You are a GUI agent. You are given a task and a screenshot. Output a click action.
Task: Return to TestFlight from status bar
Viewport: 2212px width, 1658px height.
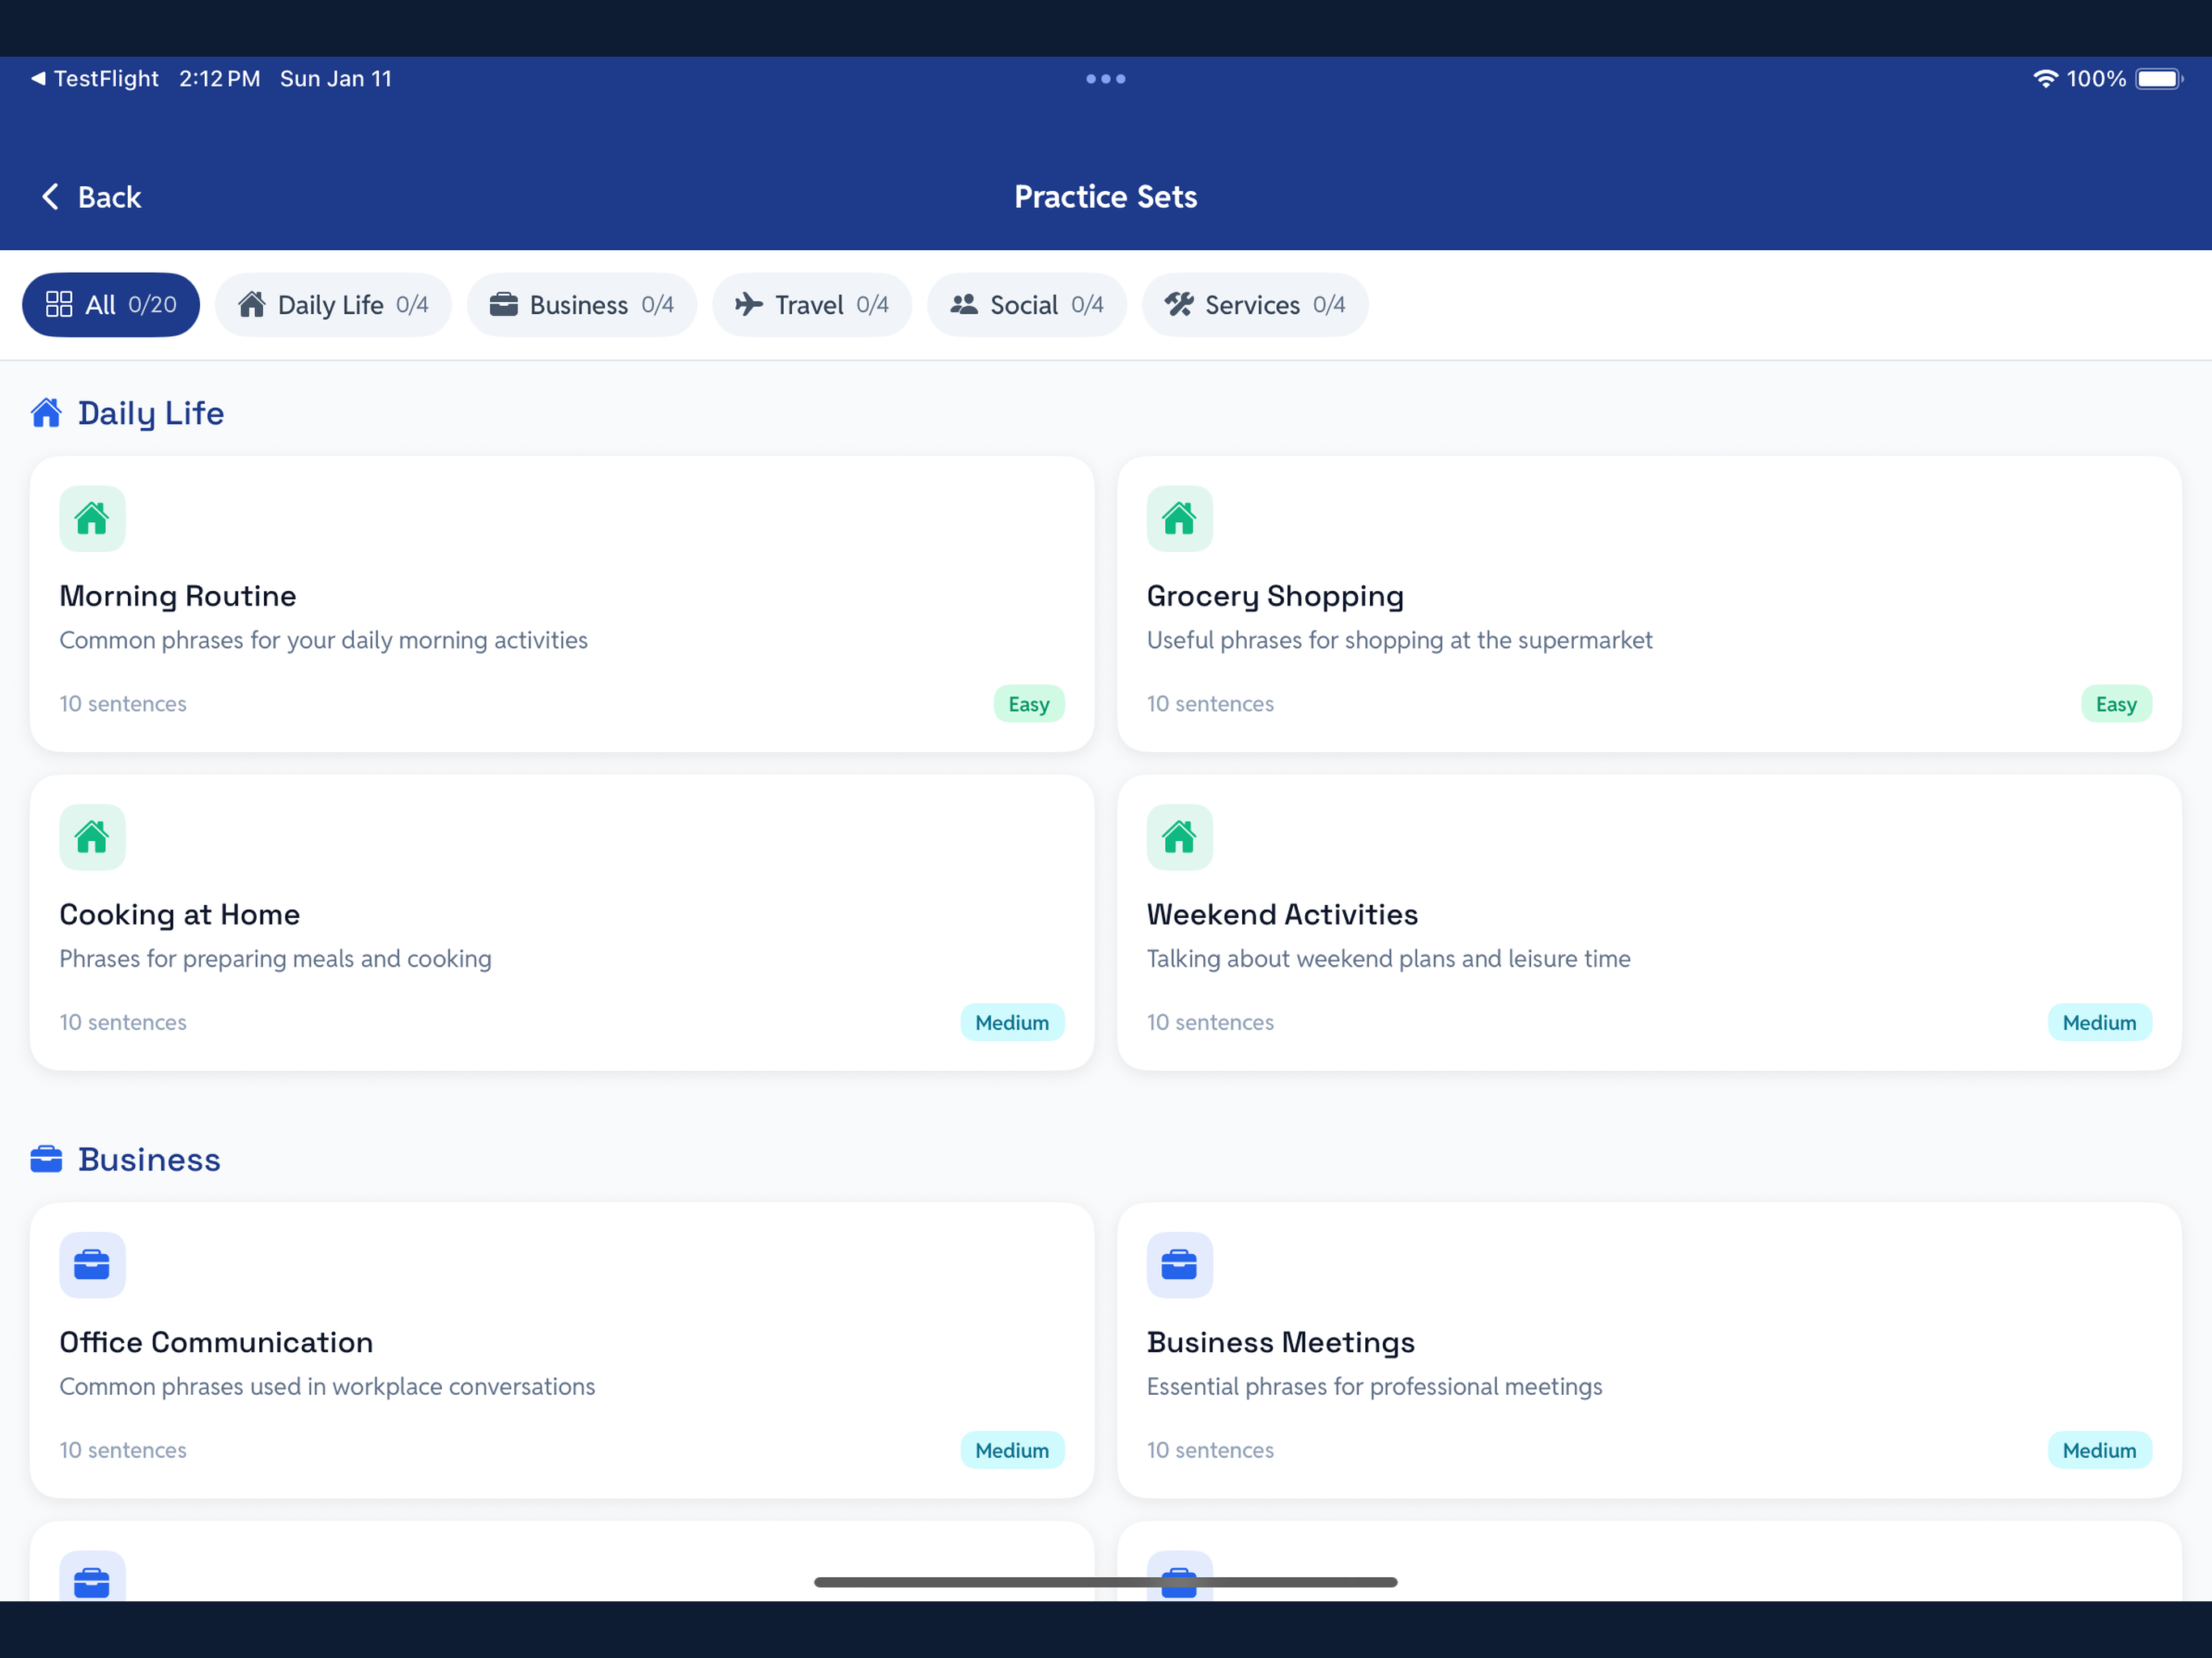click(x=95, y=78)
